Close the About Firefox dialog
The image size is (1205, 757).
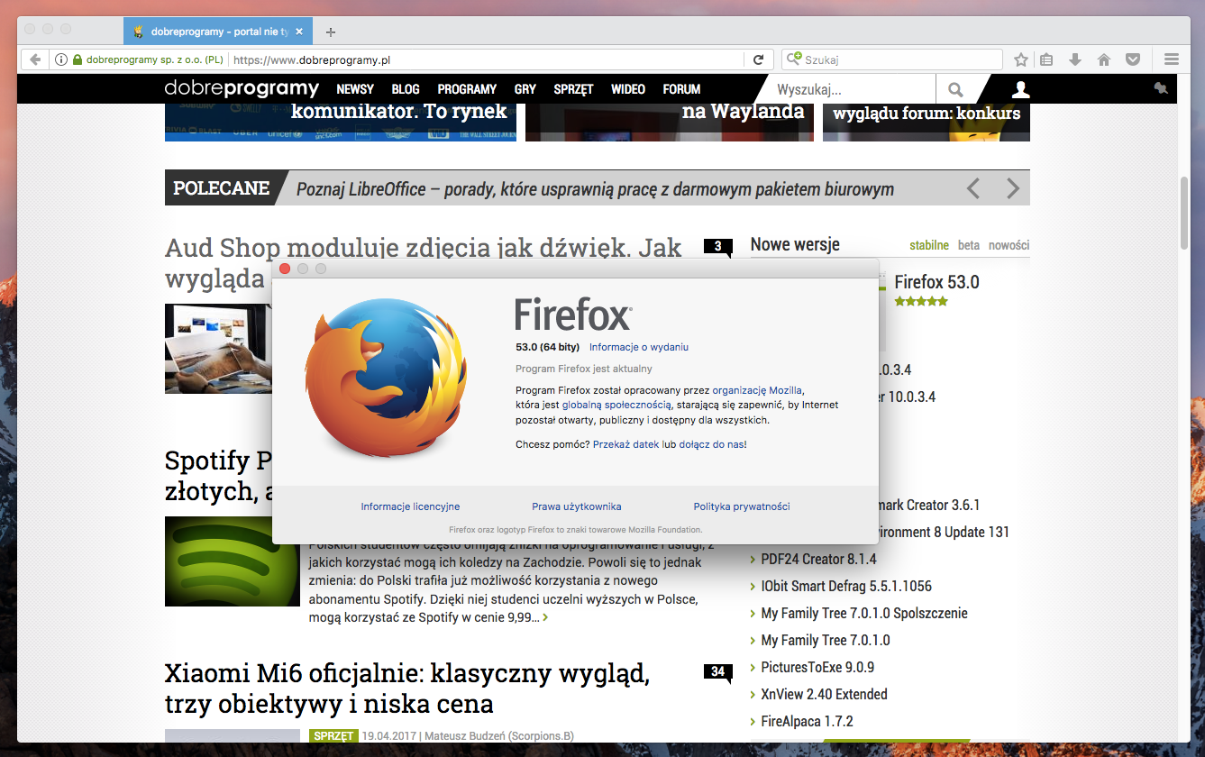[285, 269]
